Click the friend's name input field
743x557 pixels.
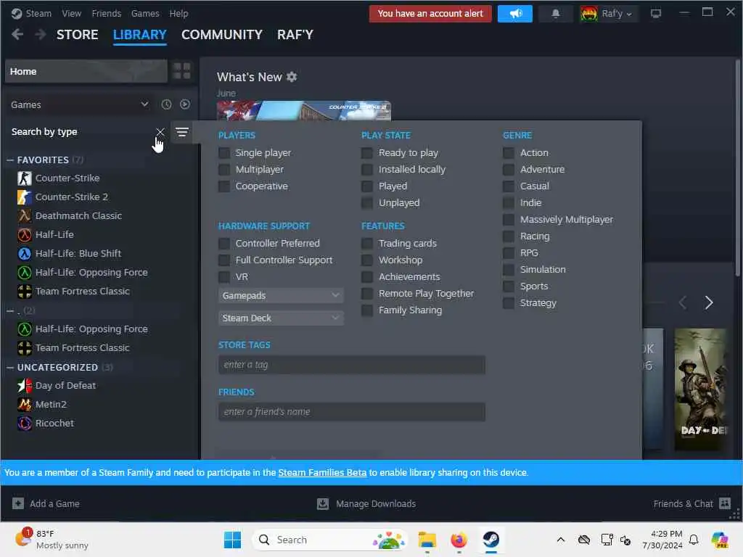(352, 412)
